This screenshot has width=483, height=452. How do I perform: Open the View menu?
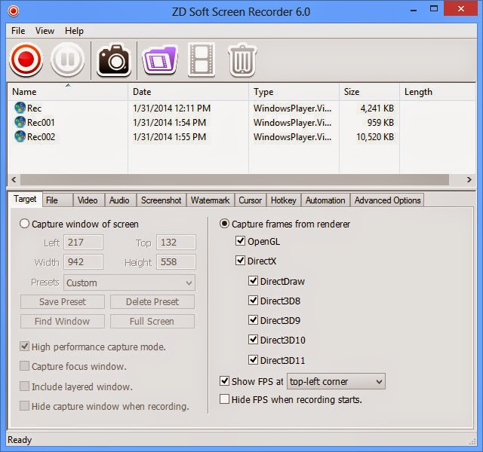point(45,31)
